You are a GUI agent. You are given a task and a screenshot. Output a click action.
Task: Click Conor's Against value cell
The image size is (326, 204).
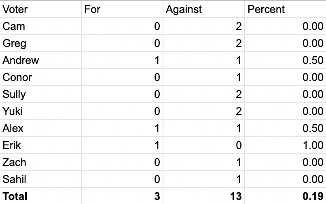click(x=203, y=77)
